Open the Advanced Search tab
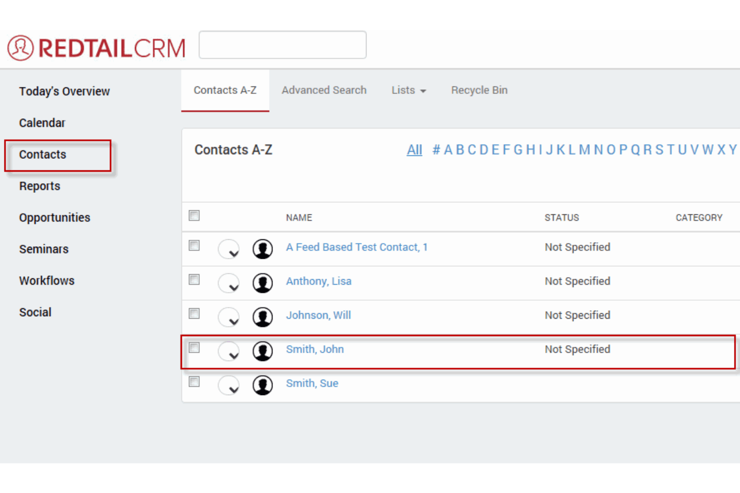The height and width of the screenshot is (493, 740). click(324, 90)
